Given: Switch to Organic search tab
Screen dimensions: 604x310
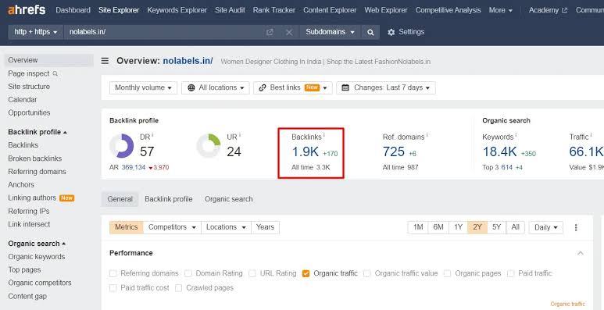Looking at the screenshot, I should pyautogui.click(x=229, y=199).
